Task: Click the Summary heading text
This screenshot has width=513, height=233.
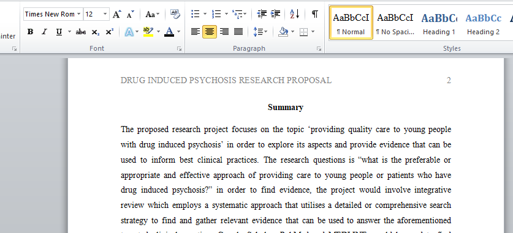Action: [286, 108]
